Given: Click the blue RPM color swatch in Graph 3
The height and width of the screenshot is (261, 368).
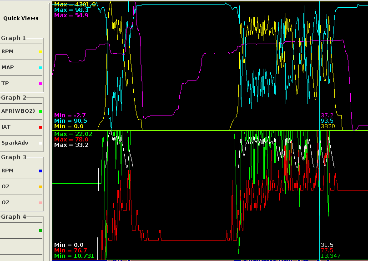Looking at the screenshot, I should [40, 171].
